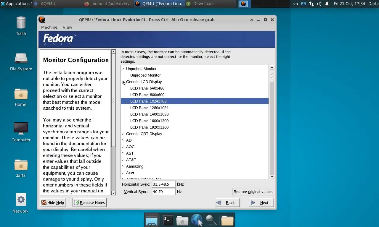Click the two-way arrow icon left of EN
The height and width of the screenshot is (227, 379).
click(x=296, y=4)
